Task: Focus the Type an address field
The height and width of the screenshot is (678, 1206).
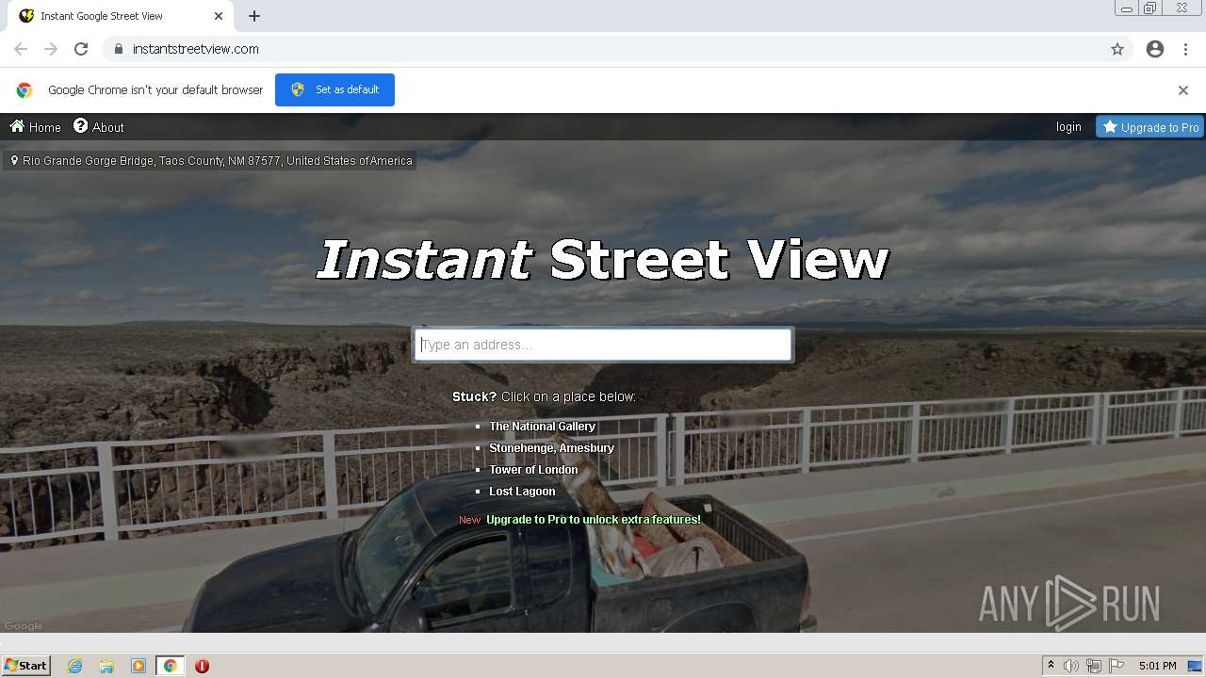Action: pyautogui.click(x=603, y=345)
